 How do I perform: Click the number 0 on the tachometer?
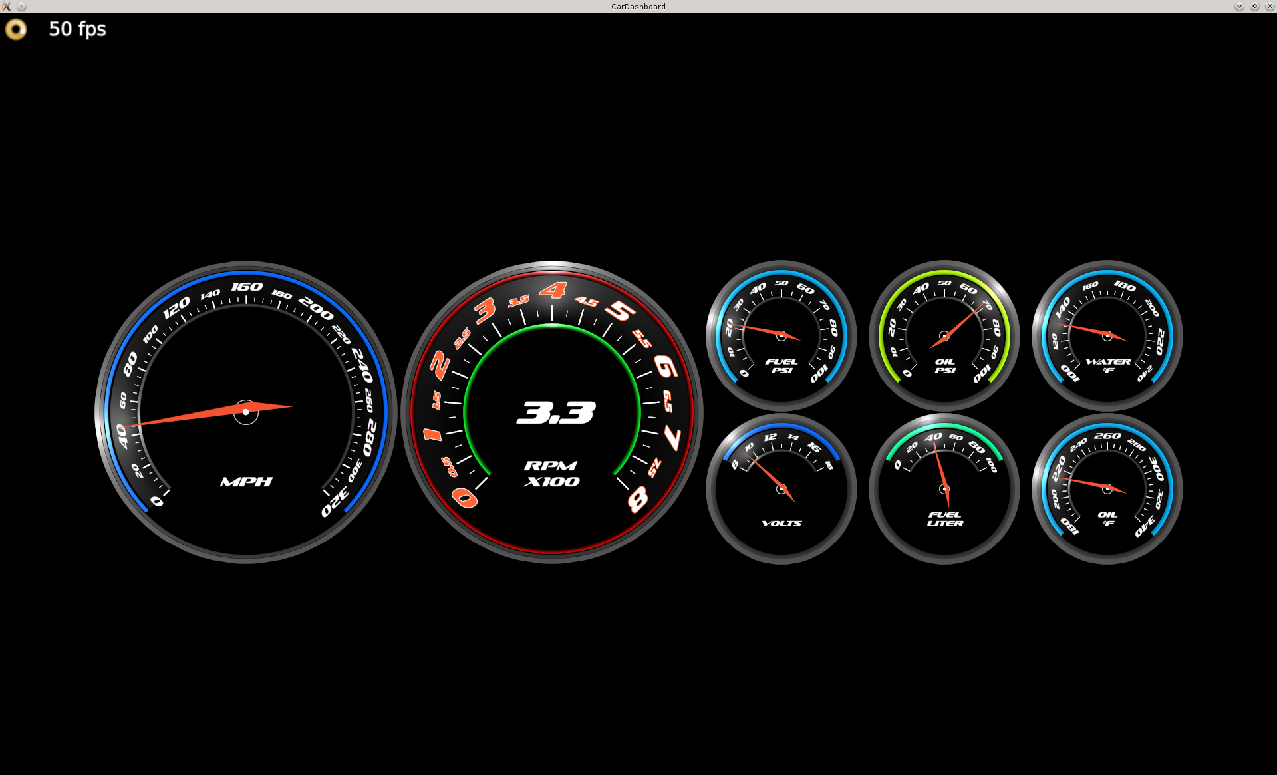[464, 497]
